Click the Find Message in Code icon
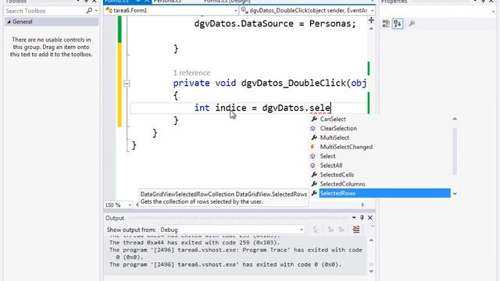 (x=316, y=229)
